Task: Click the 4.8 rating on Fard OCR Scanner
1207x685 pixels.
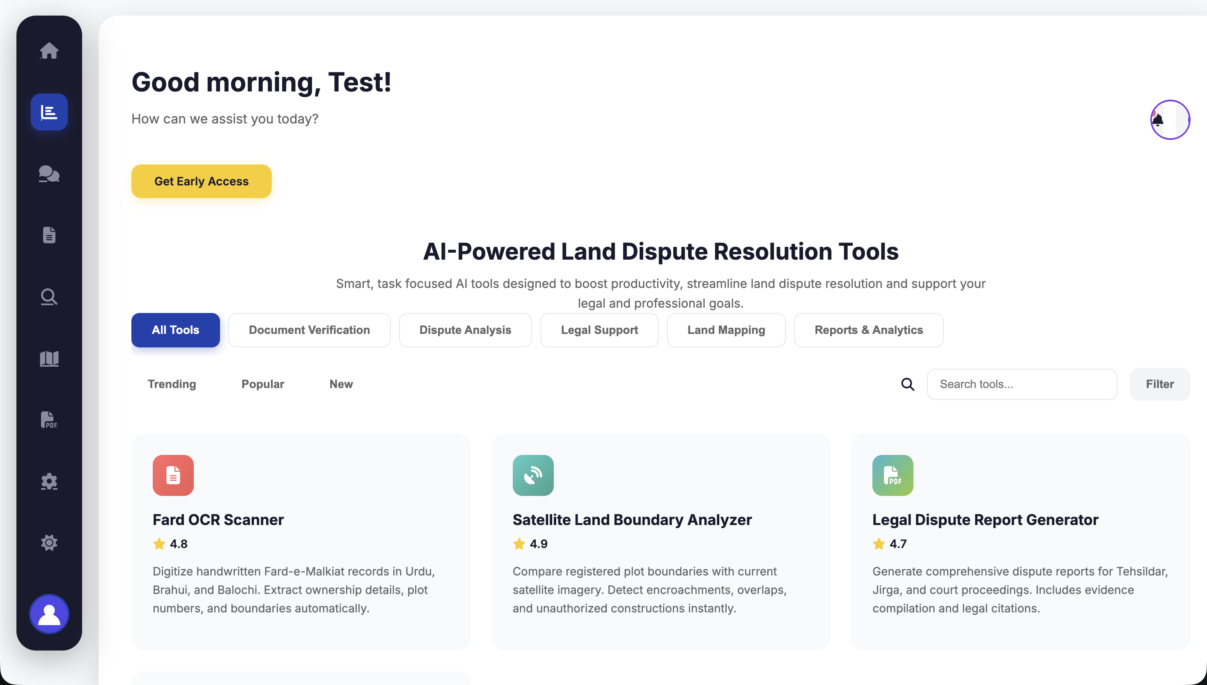Action: pos(170,544)
